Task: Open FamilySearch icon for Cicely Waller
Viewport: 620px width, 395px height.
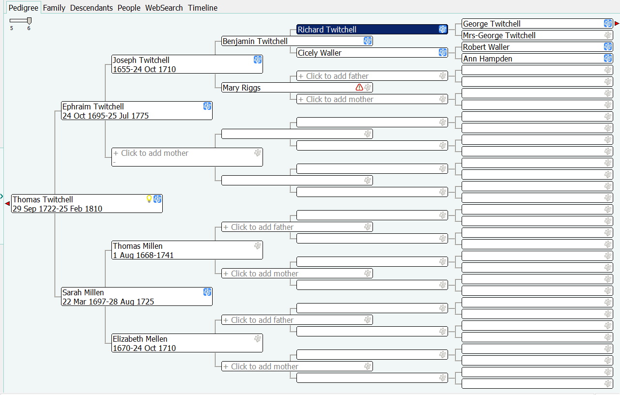Action: (x=443, y=53)
